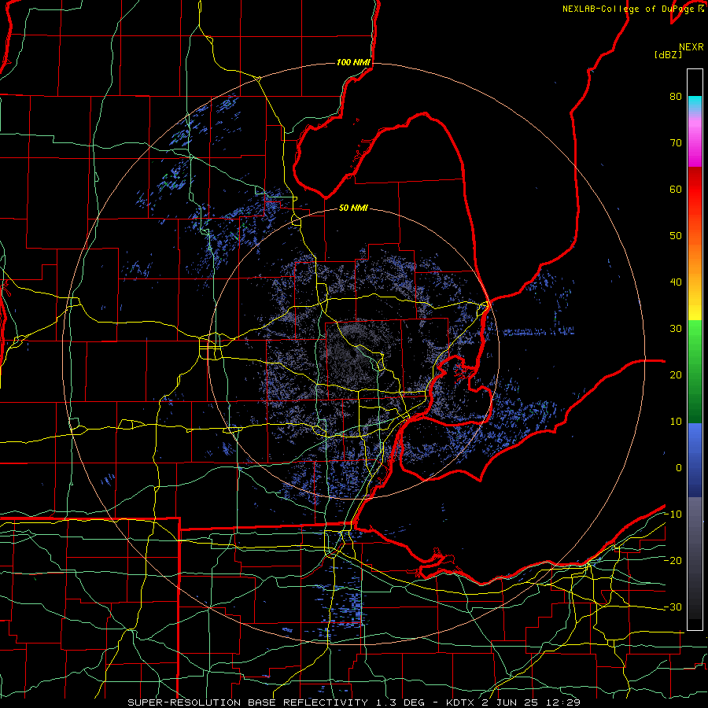This screenshot has width=708, height=708.
Task: Click the [dBZ] unit label
Action: click(x=668, y=54)
